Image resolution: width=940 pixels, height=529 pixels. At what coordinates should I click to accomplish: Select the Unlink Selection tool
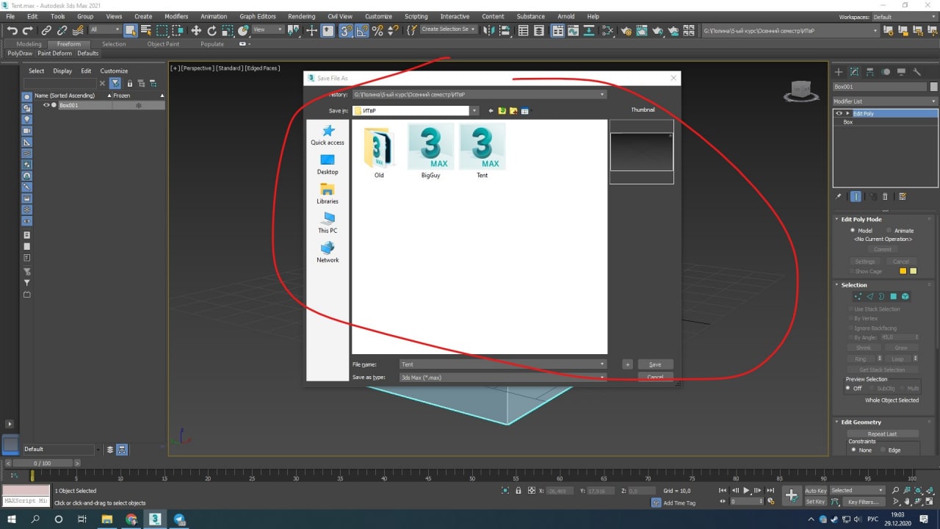click(x=62, y=30)
